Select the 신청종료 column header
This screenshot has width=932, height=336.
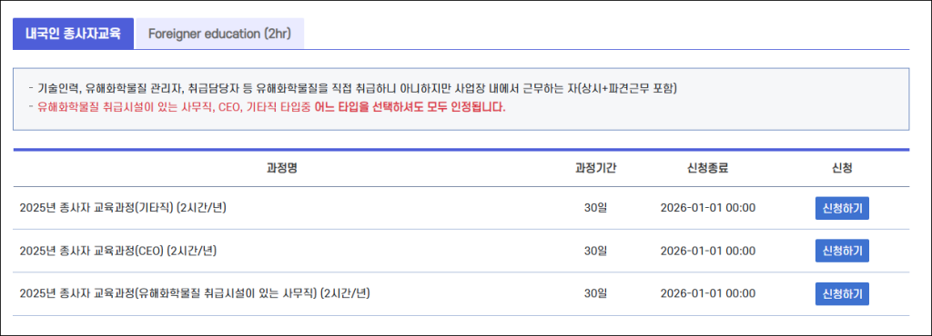coord(707,168)
